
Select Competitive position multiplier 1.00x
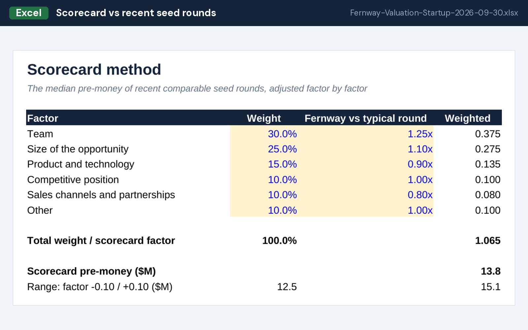pyautogui.click(x=420, y=180)
